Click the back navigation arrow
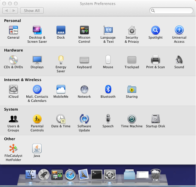196x187 pixels. point(6,11)
